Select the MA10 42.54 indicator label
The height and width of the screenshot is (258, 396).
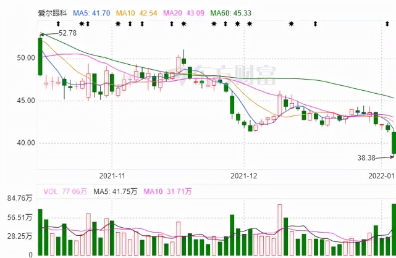coord(137,13)
